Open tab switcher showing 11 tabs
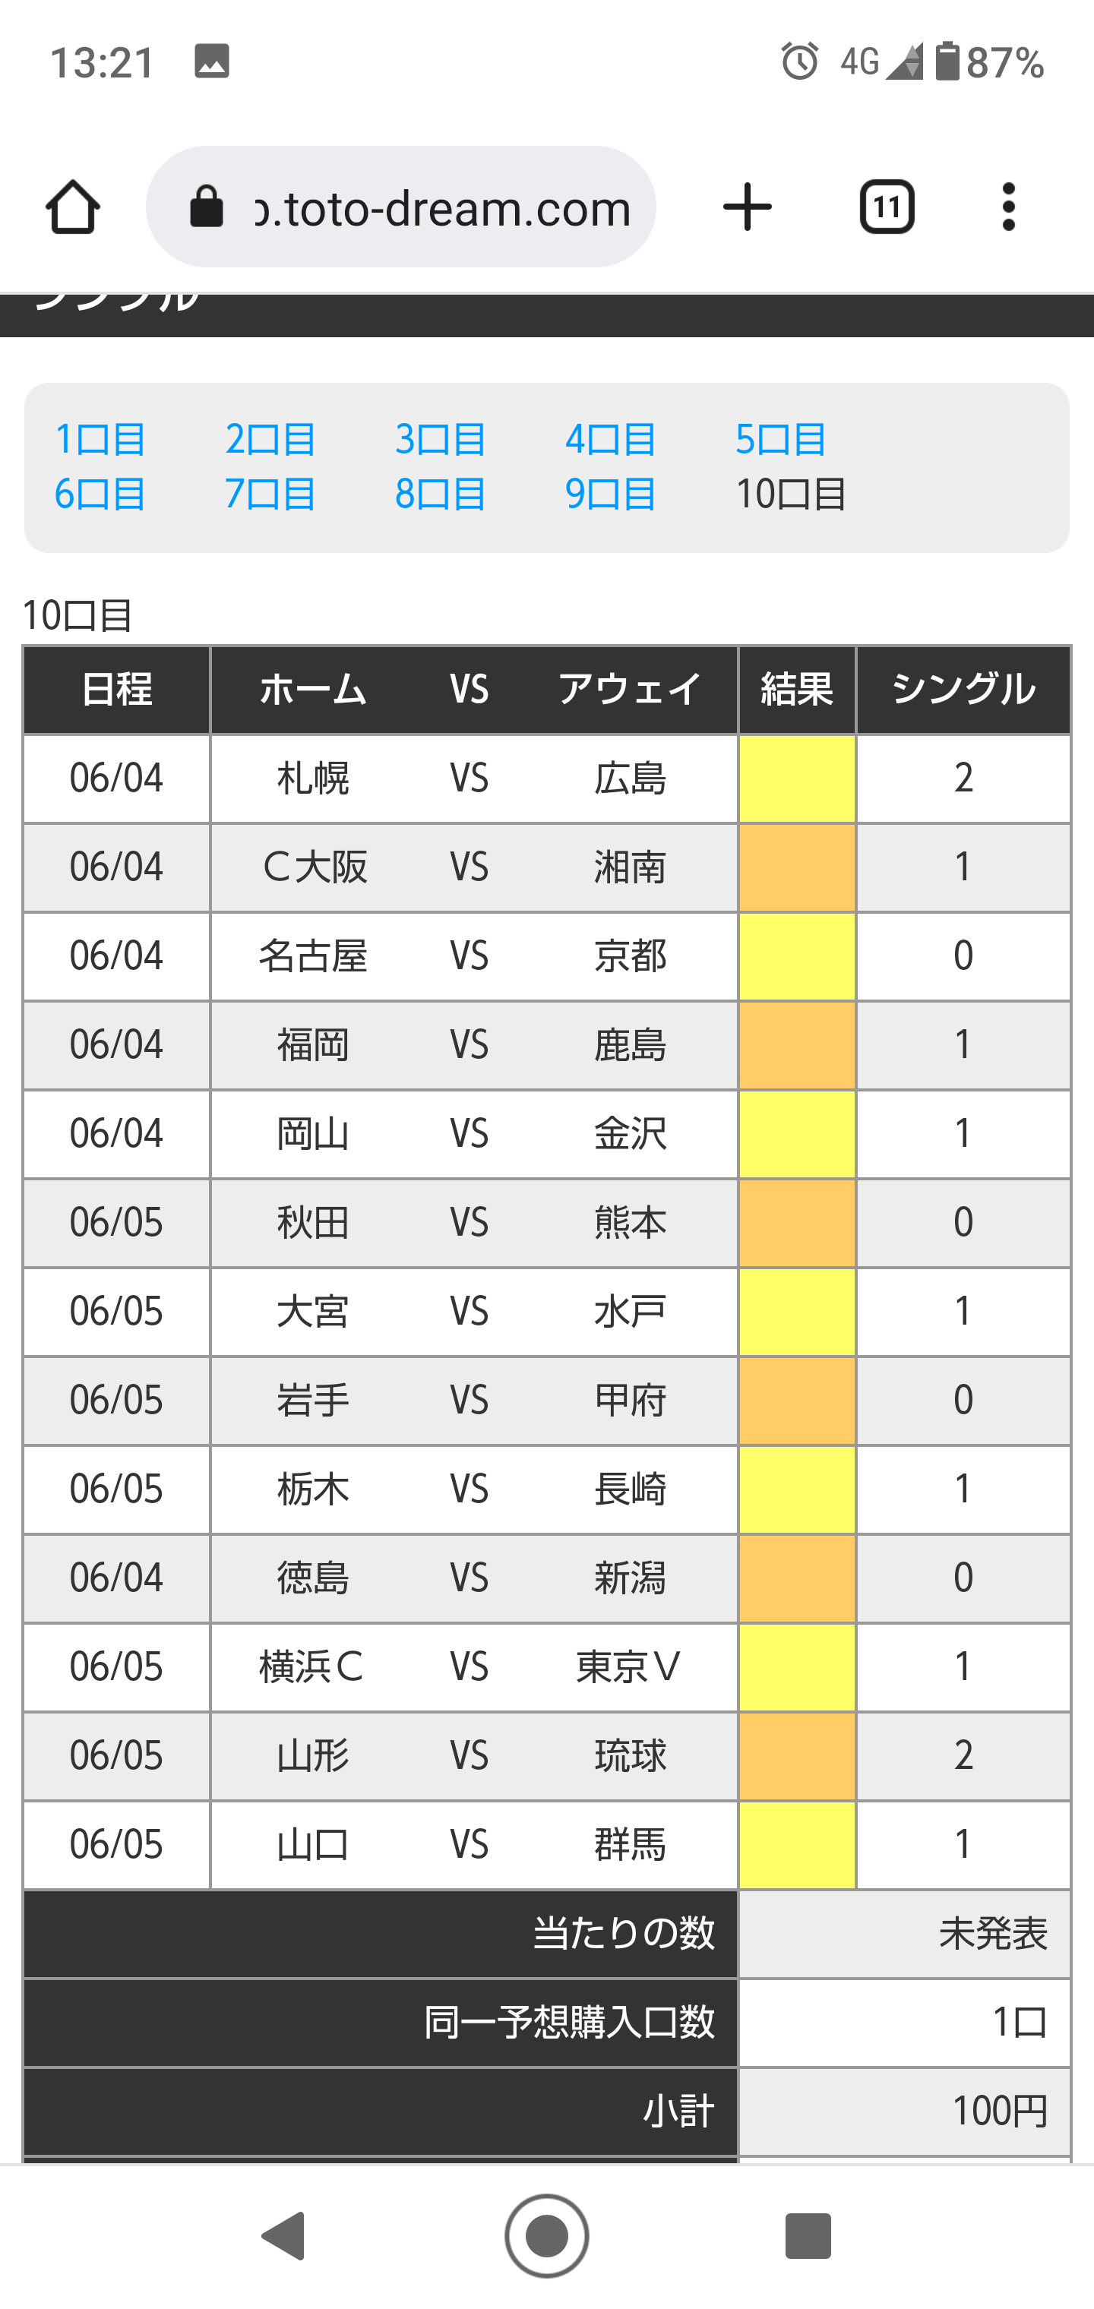 [887, 207]
